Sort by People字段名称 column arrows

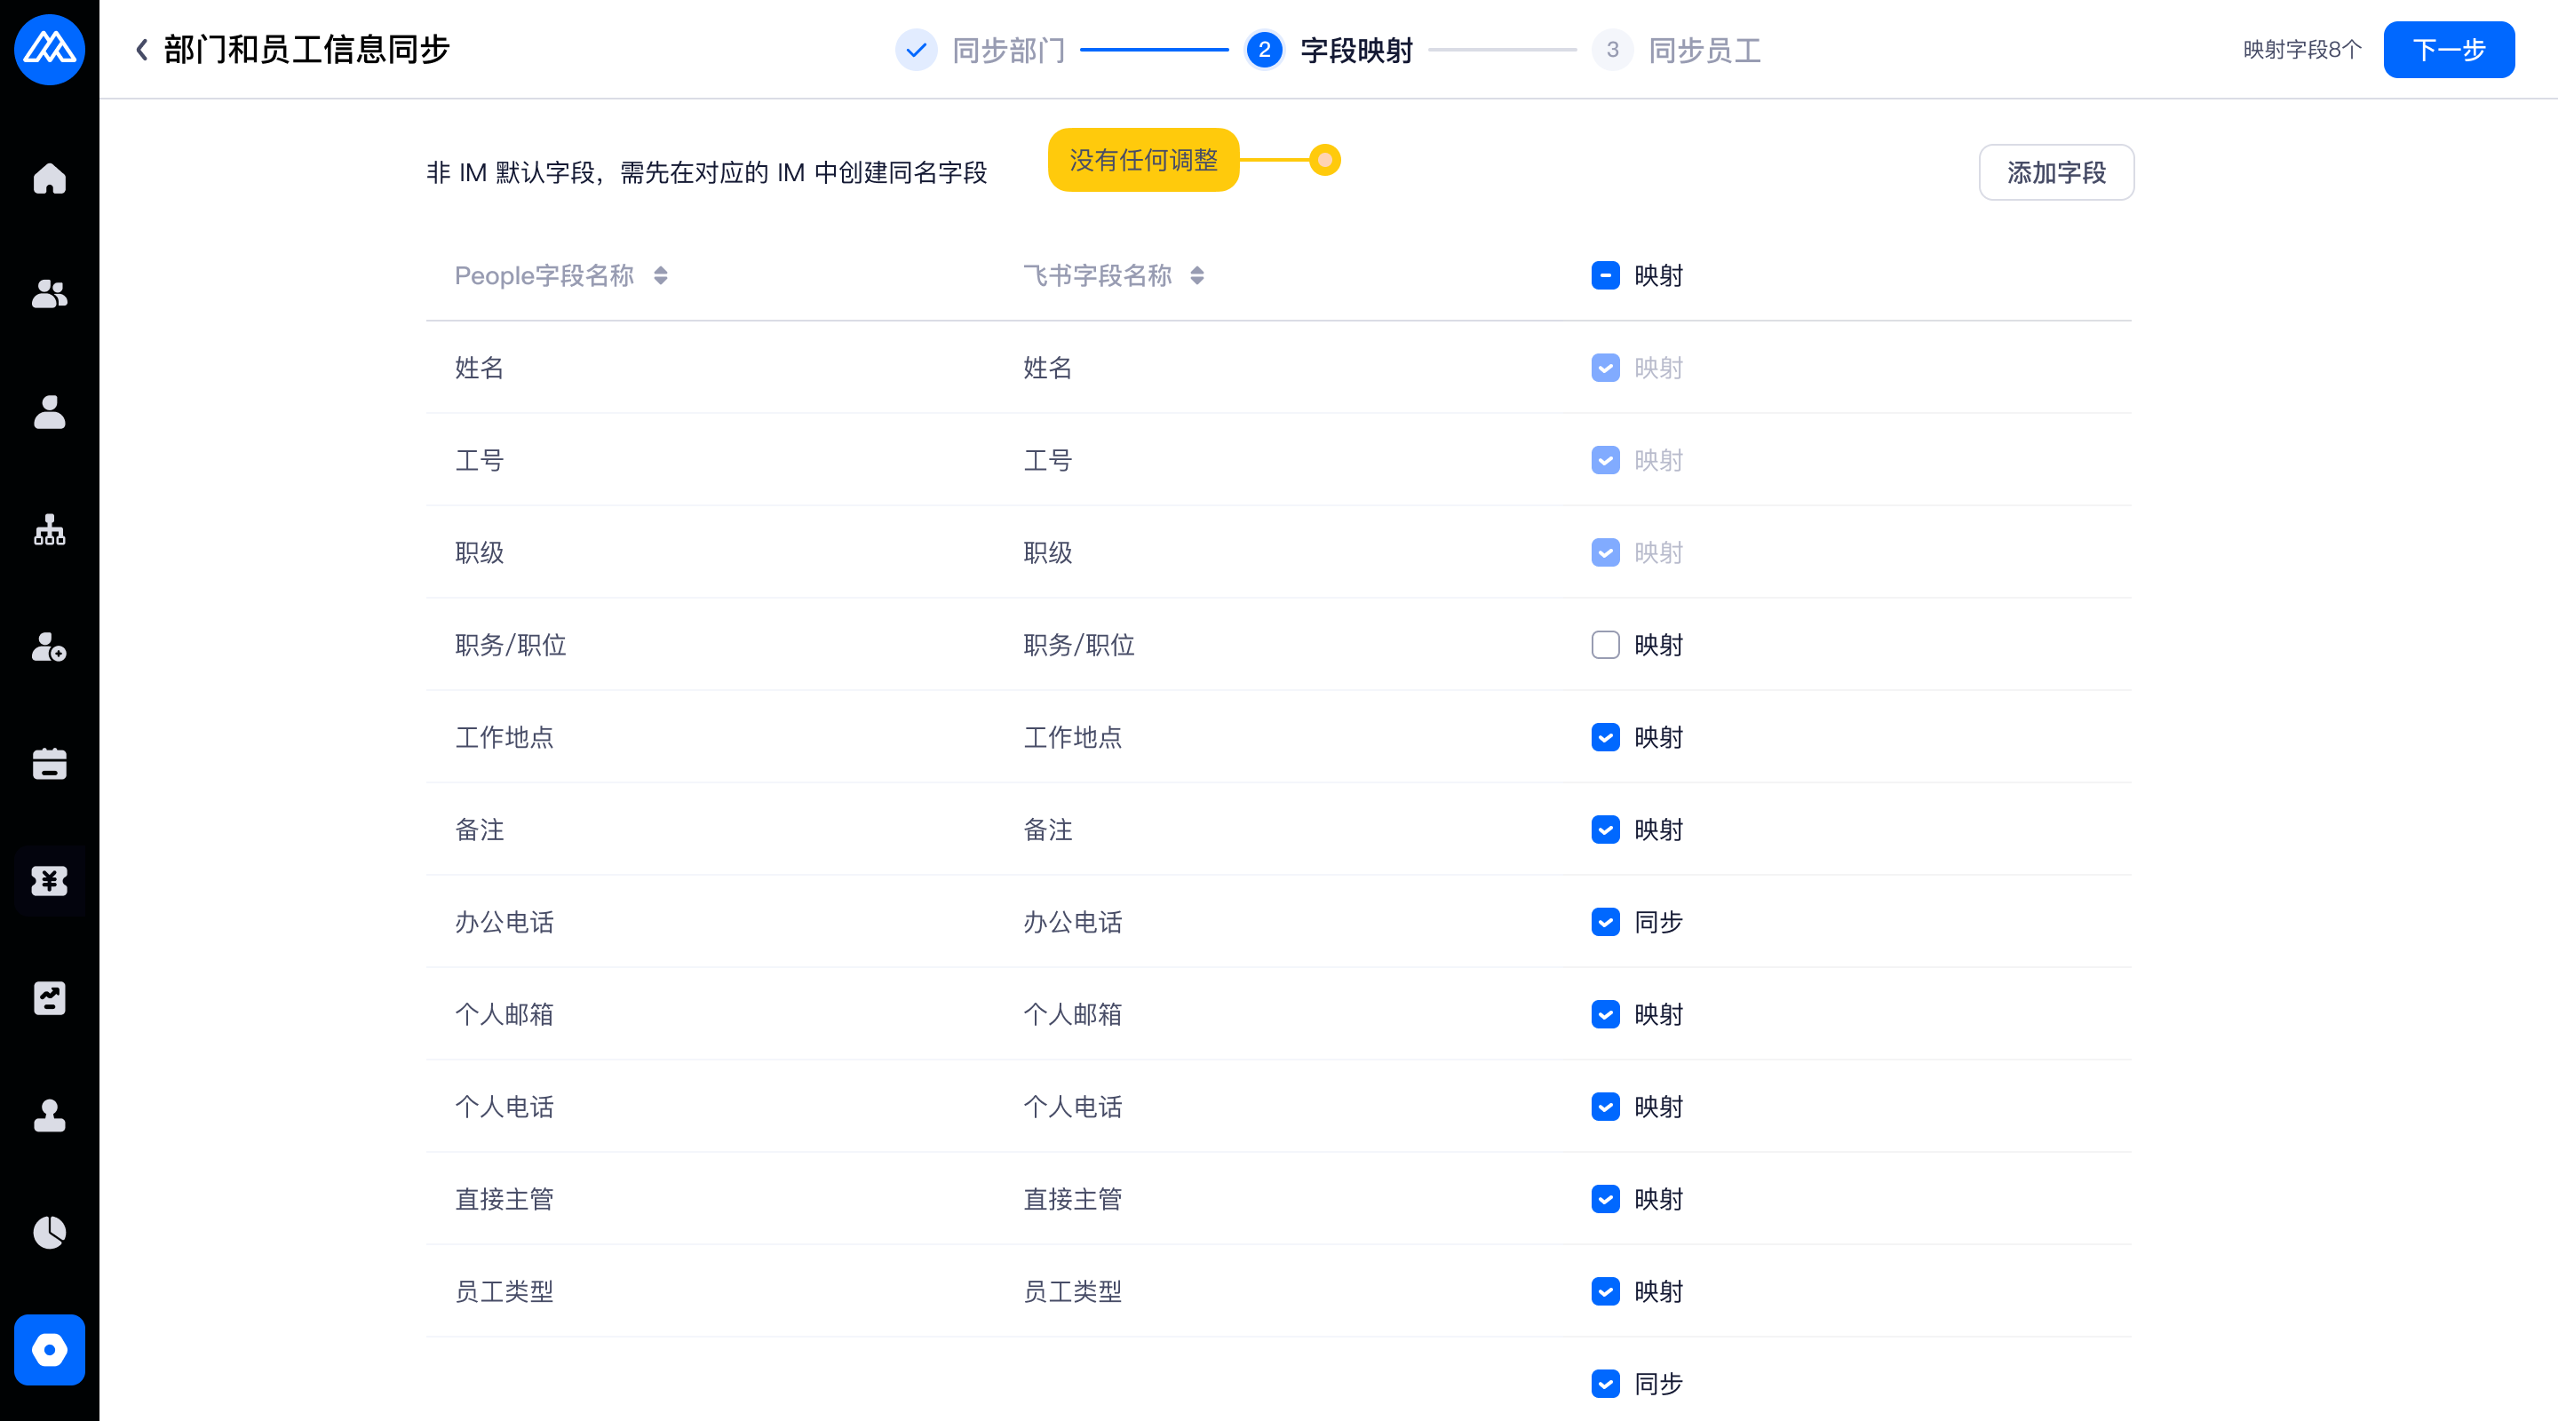(660, 275)
